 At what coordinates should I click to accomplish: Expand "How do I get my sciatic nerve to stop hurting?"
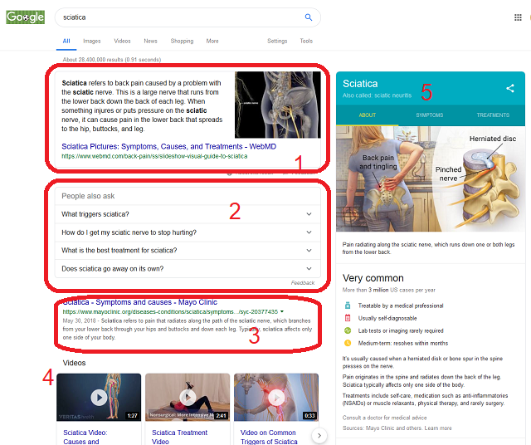(188, 232)
